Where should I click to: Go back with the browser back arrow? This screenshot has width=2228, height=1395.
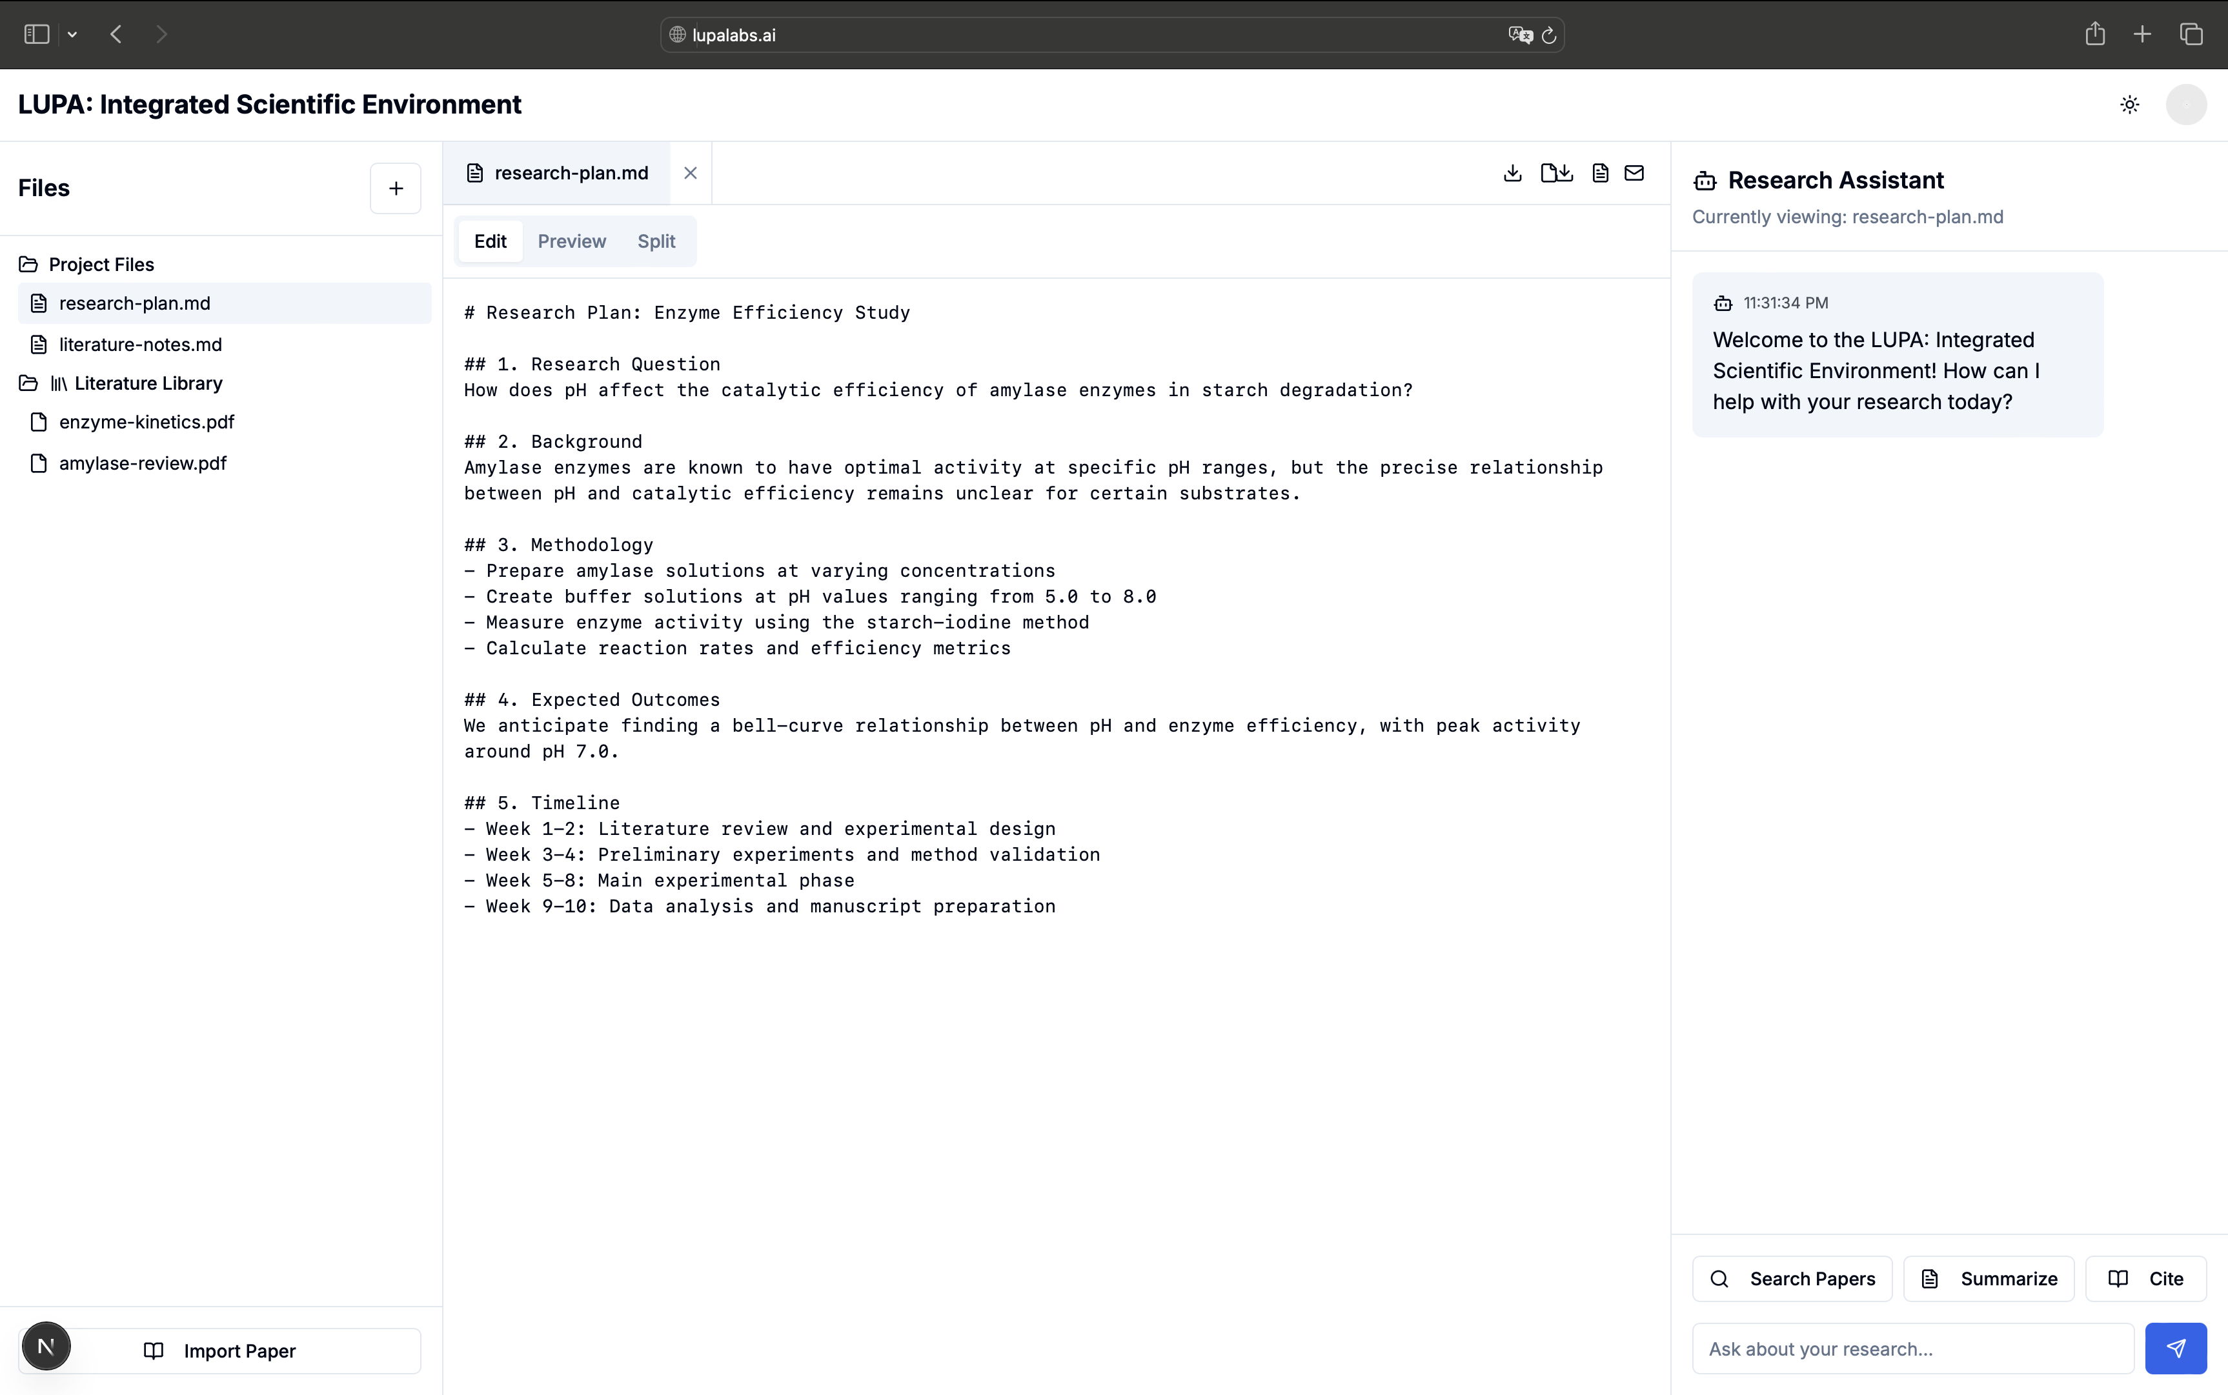point(116,34)
